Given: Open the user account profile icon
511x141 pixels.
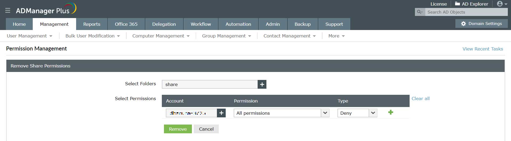Looking at the screenshot, I should (500, 4).
